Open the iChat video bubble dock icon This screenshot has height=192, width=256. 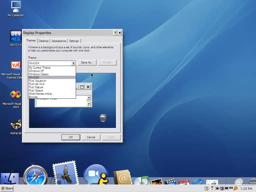pos(96,174)
